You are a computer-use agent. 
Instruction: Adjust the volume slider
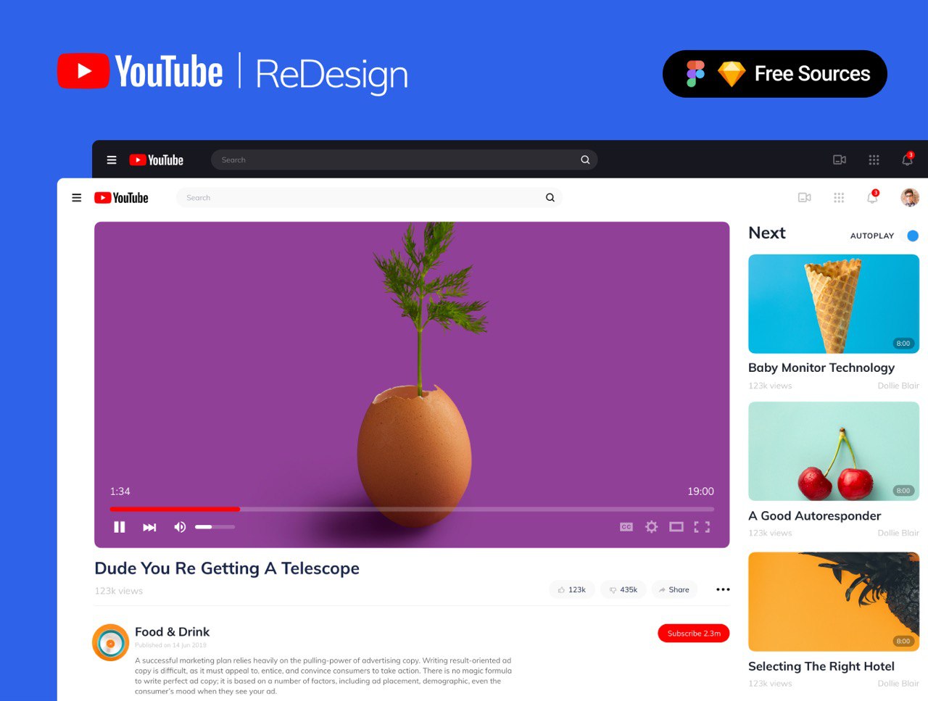pyautogui.click(x=215, y=527)
